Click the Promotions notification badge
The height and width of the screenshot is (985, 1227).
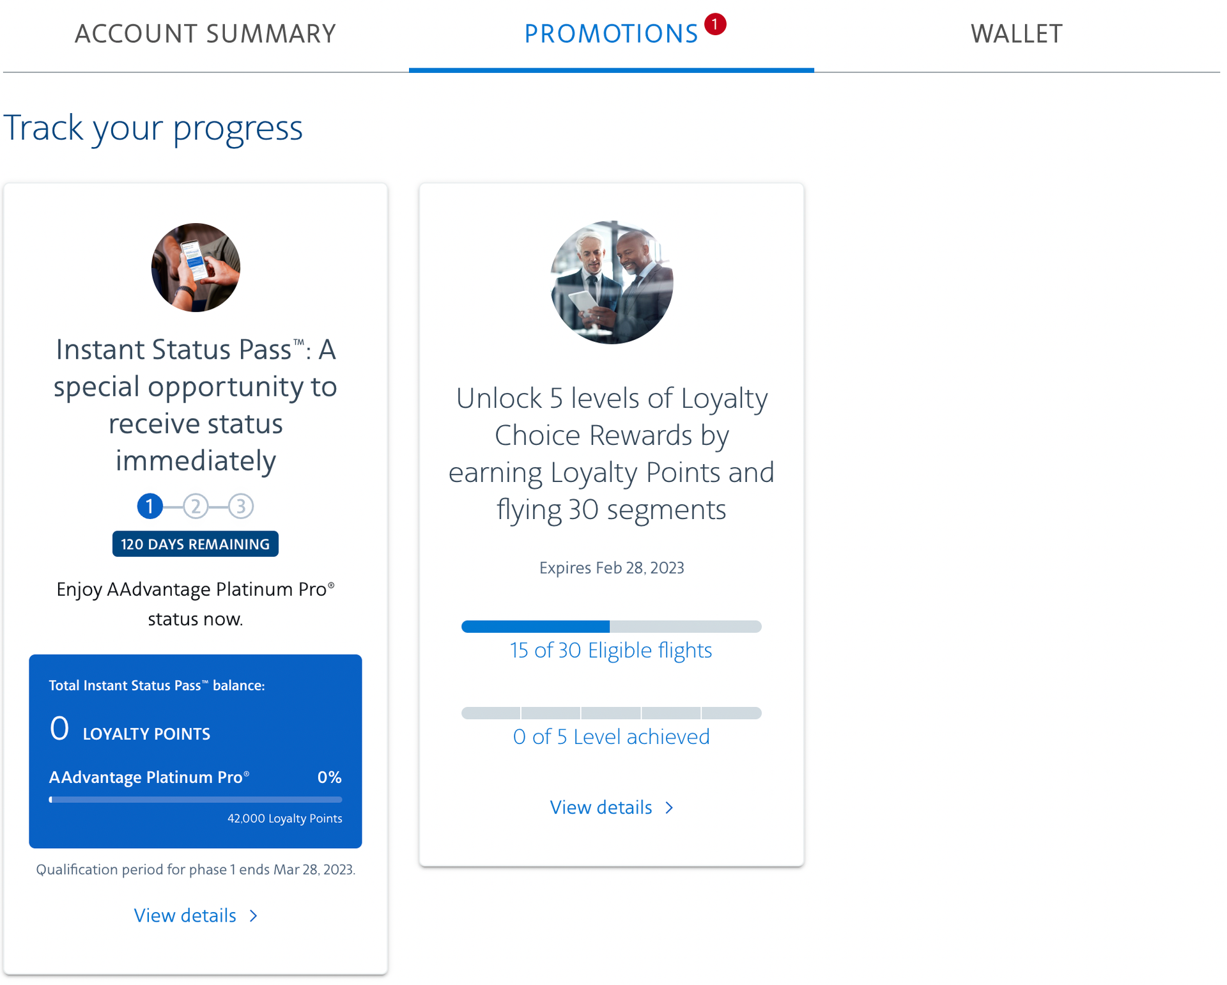tap(716, 24)
